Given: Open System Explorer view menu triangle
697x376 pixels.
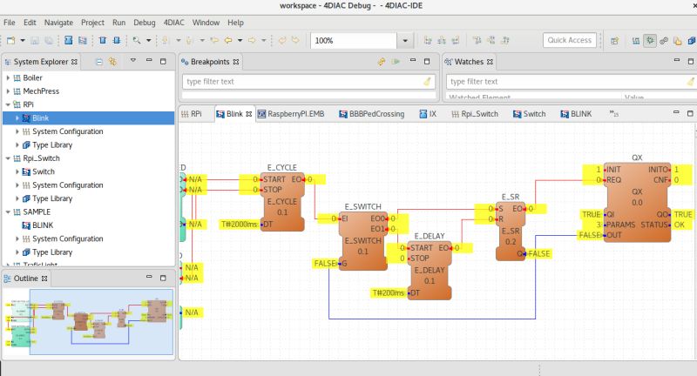Looking at the screenshot, I should 133,60.
